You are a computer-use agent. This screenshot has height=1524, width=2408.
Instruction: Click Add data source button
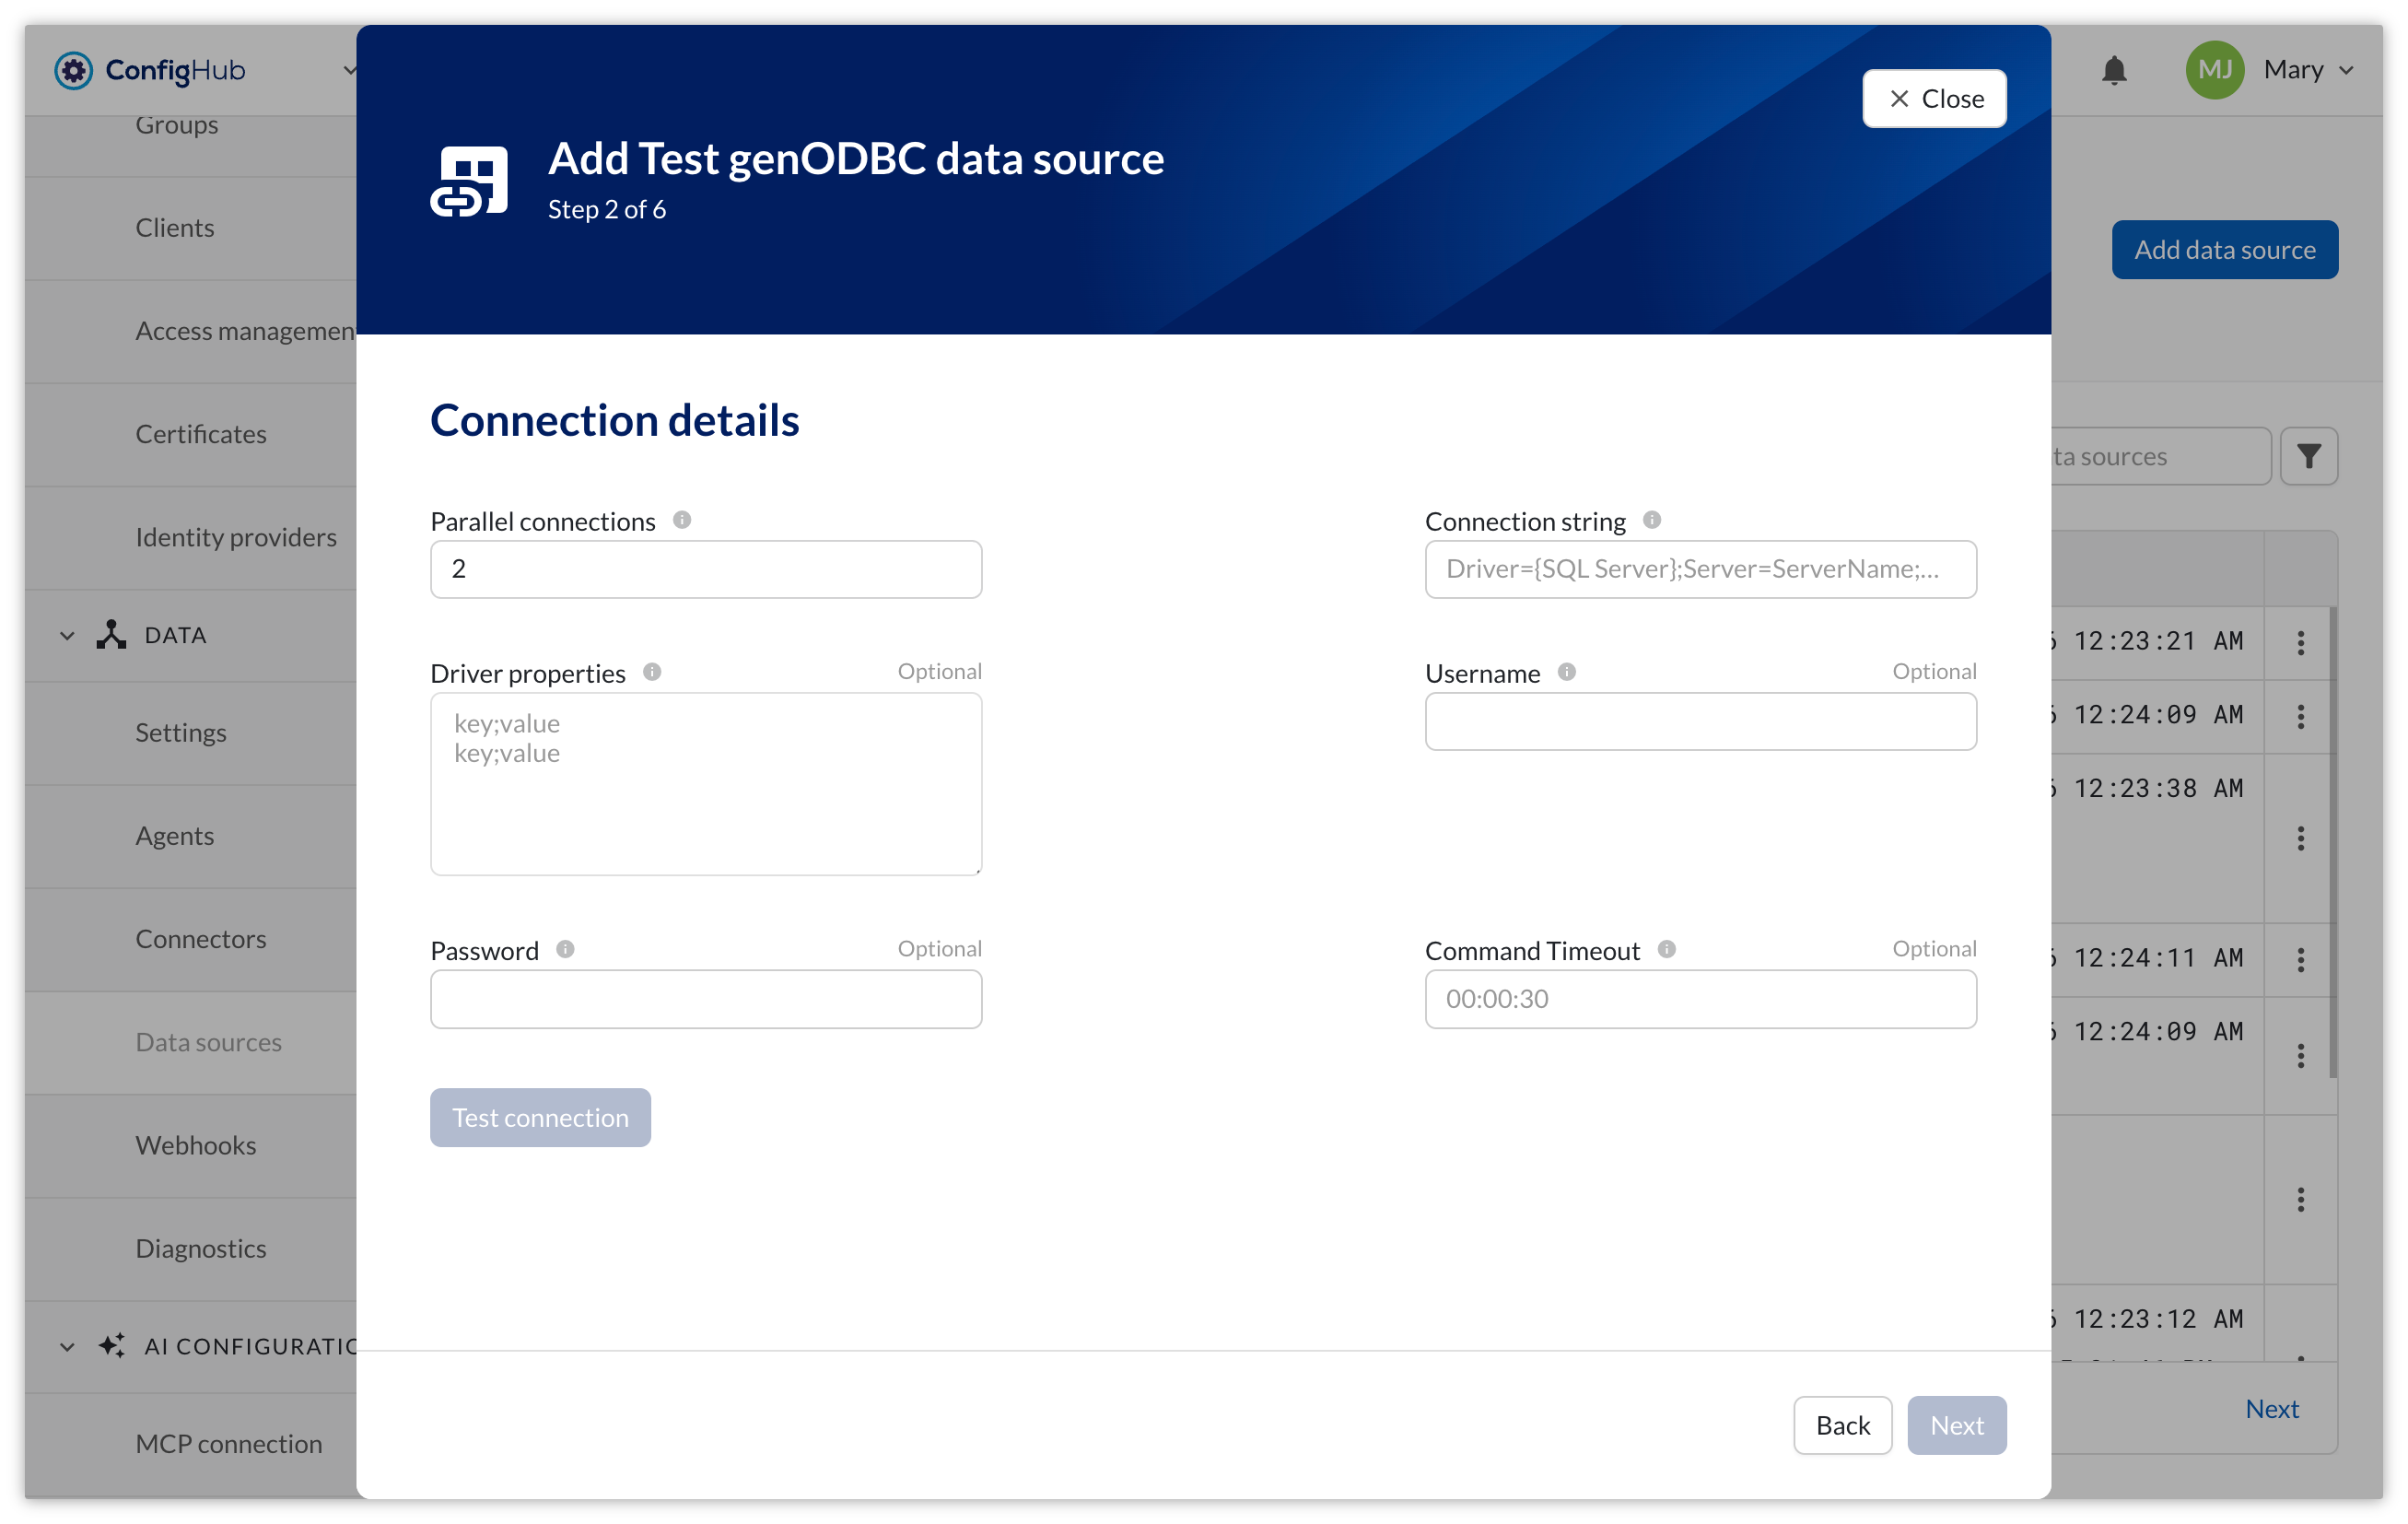[x=2225, y=249]
